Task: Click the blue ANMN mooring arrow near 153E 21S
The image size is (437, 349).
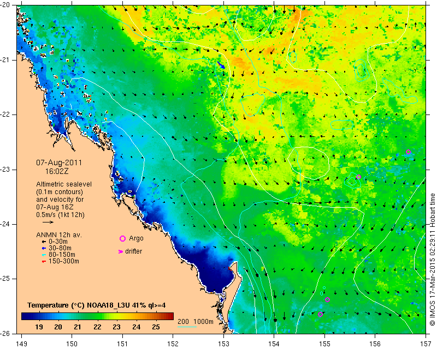Action: [221, 65]
